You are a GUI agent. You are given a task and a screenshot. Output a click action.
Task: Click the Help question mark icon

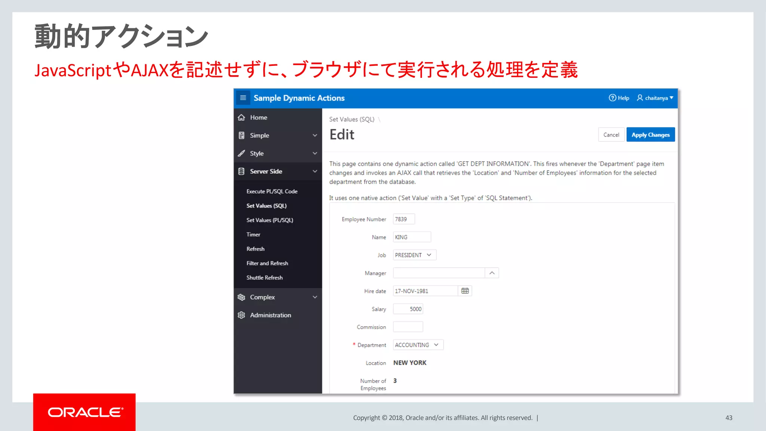click(x=612, y=98)
